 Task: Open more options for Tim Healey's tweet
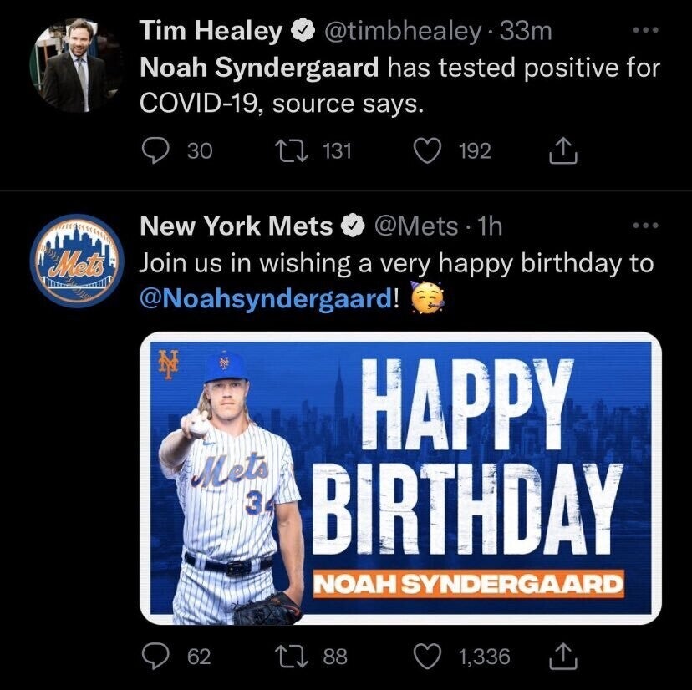click(646, 30)
